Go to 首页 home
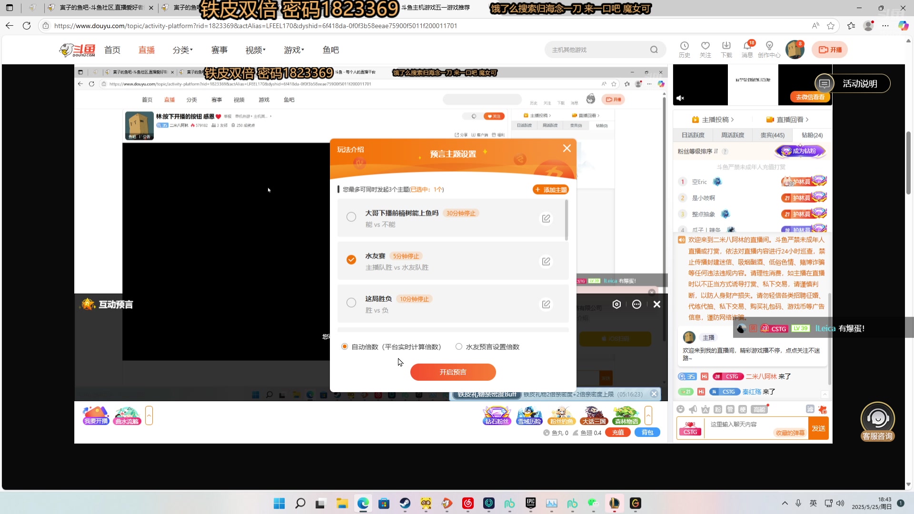Image resolution: width=914 pixels, height=514 pixels. coord(112,50)
